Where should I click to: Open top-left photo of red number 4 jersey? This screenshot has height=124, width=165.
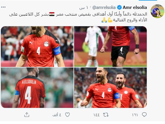[x=37, y=46]
